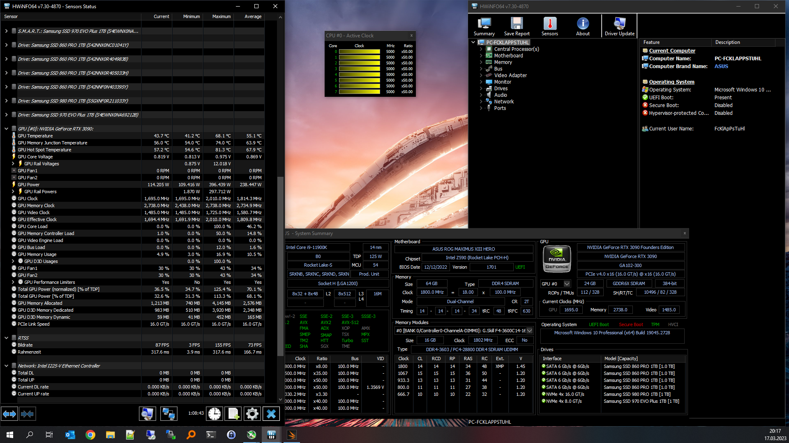Select Video Adapter tree item
The height and width of the screenshot is (443, 789).
click(x=510, y=75)
